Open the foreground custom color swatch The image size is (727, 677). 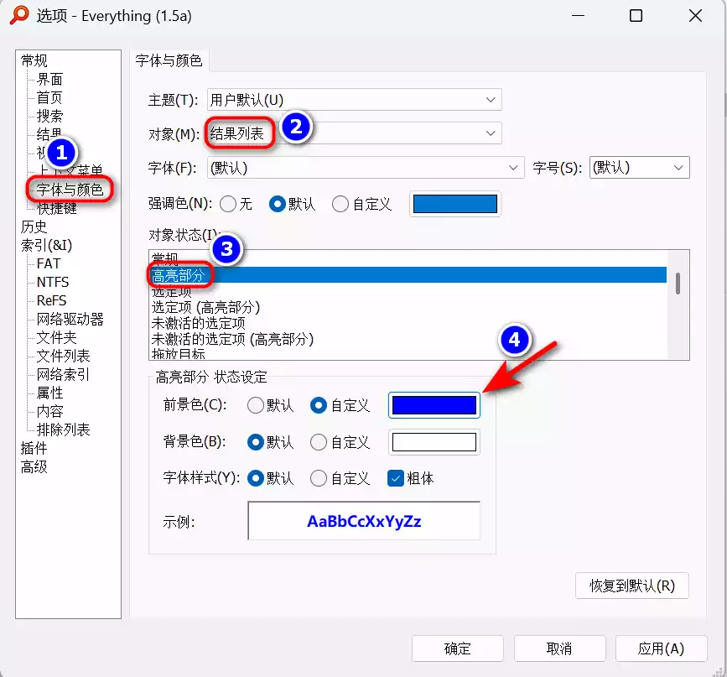tap(434, 405)
